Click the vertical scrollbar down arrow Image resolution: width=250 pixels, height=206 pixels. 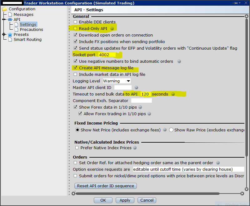coord(247,189)
